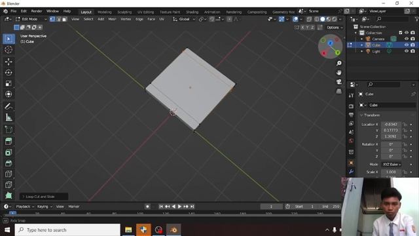
Task: Open the Keying menu
Action: (44, 206)
